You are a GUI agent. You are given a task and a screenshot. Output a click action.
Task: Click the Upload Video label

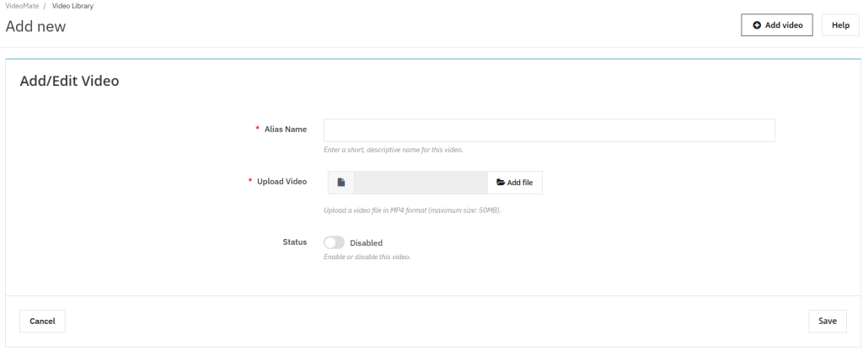click(x=281, y=182)
